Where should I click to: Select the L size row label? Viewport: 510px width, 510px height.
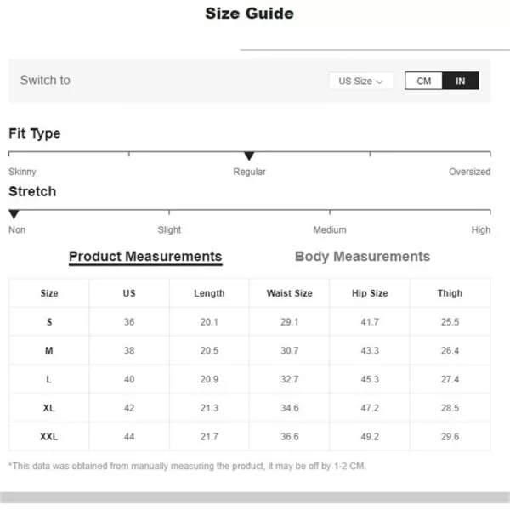(49, 380)
